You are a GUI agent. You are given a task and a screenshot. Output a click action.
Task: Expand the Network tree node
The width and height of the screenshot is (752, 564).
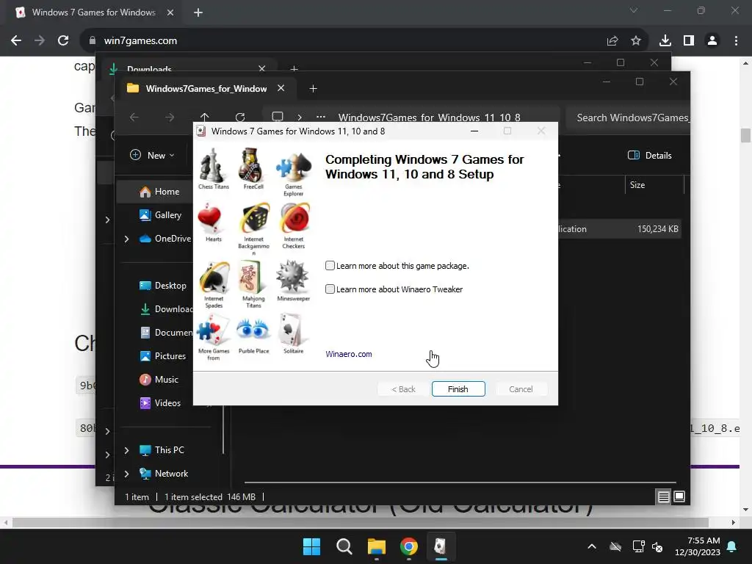click(x=126, y=474)
